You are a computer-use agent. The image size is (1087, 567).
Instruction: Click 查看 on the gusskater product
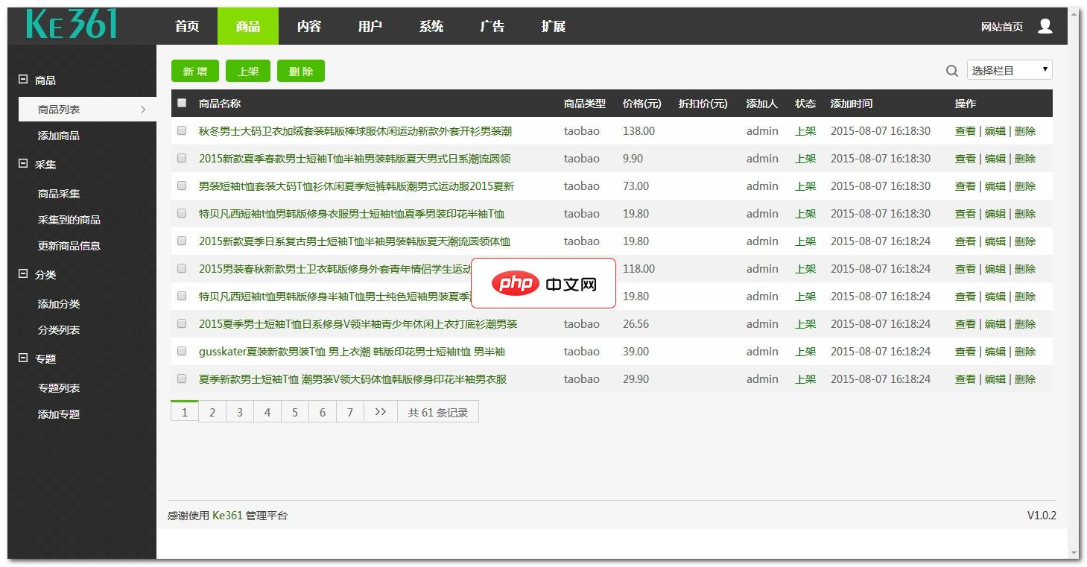tap(965, 351)
